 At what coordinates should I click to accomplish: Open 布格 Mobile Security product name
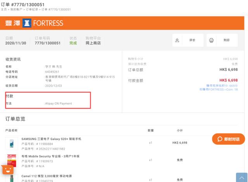[50, 156]
